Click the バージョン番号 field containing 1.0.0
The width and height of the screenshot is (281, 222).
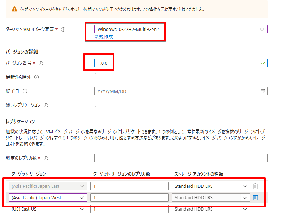(x=181, y=63)
